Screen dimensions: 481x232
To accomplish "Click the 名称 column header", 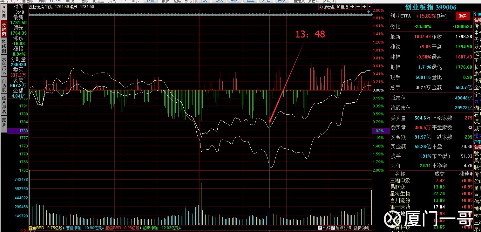I will click(400, 174).
